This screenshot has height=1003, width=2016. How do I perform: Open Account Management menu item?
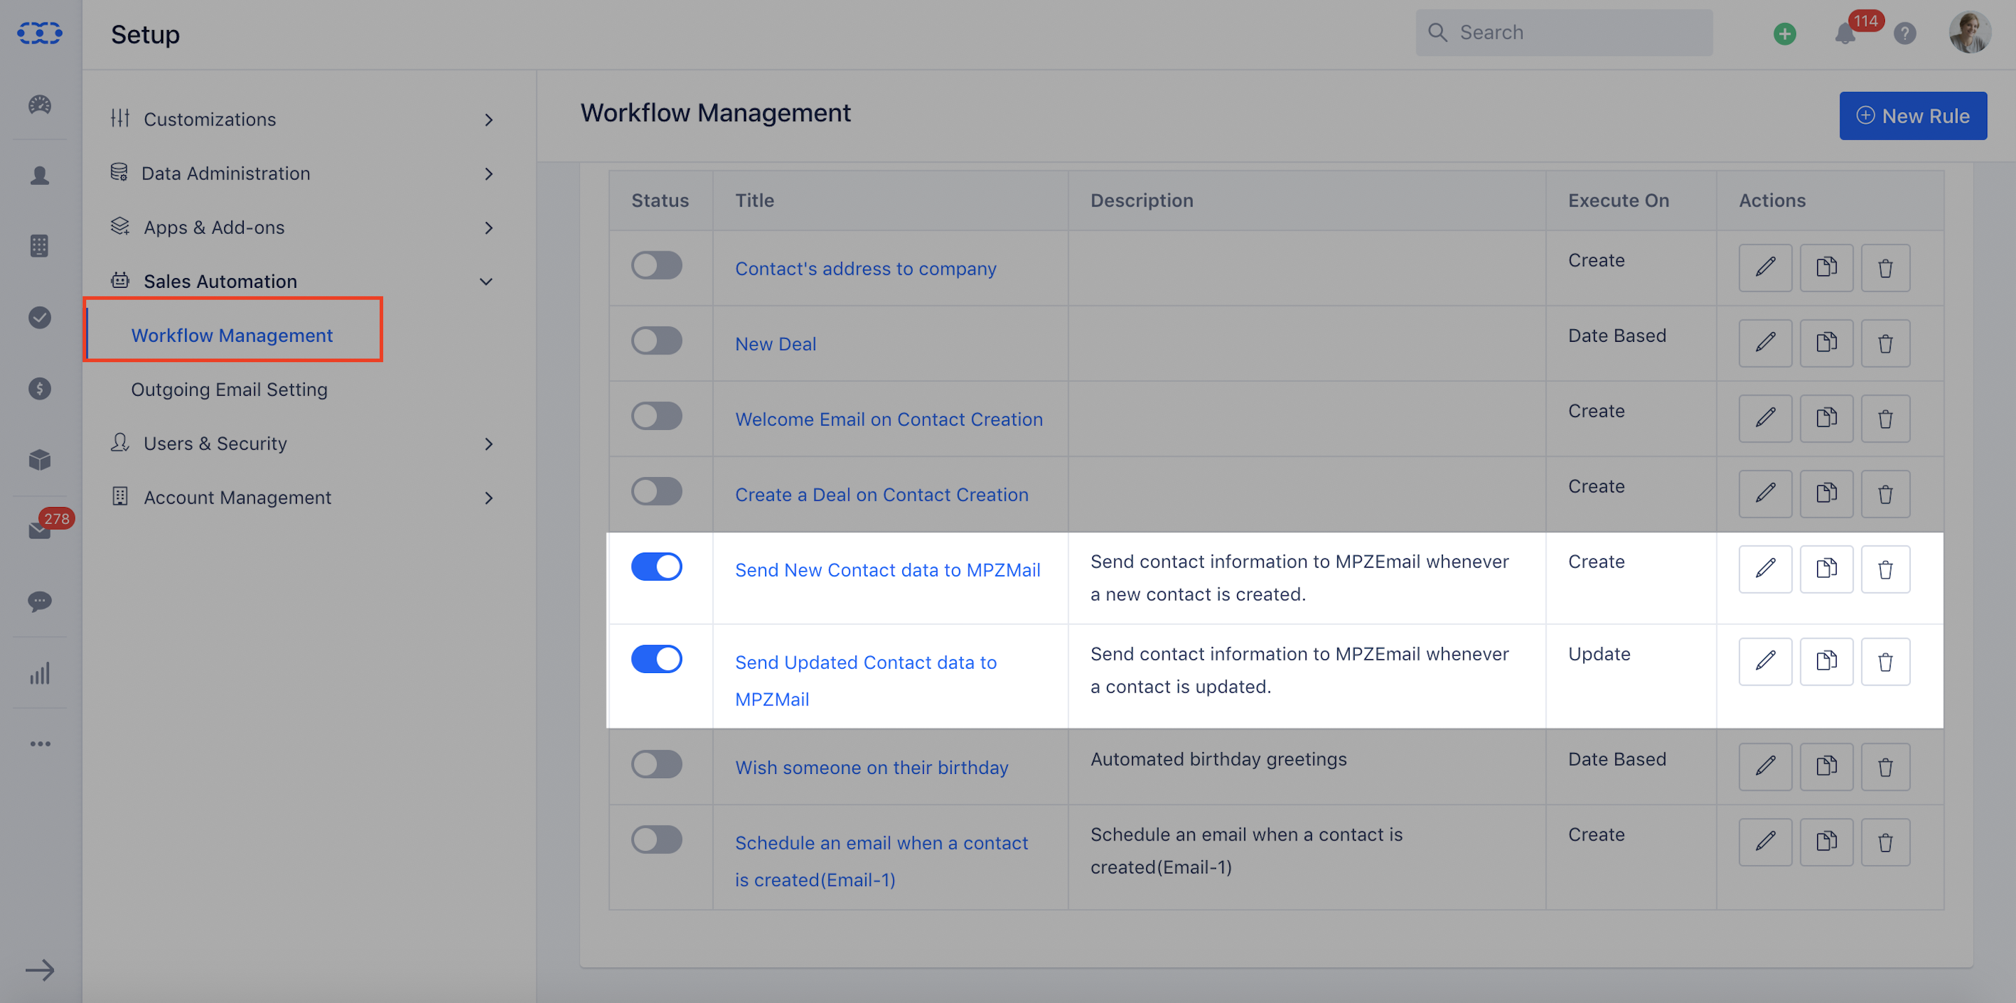pyautogui.click(x=237, y=497)
